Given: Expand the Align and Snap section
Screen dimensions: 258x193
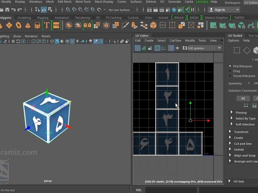Looking at the screenshot, I should [x=230, y=155].
